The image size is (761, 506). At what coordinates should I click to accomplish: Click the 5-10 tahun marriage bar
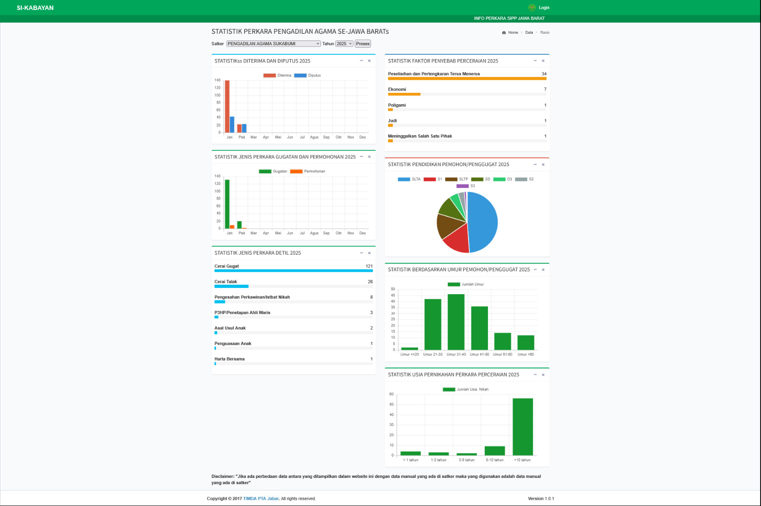coord(495,451)
